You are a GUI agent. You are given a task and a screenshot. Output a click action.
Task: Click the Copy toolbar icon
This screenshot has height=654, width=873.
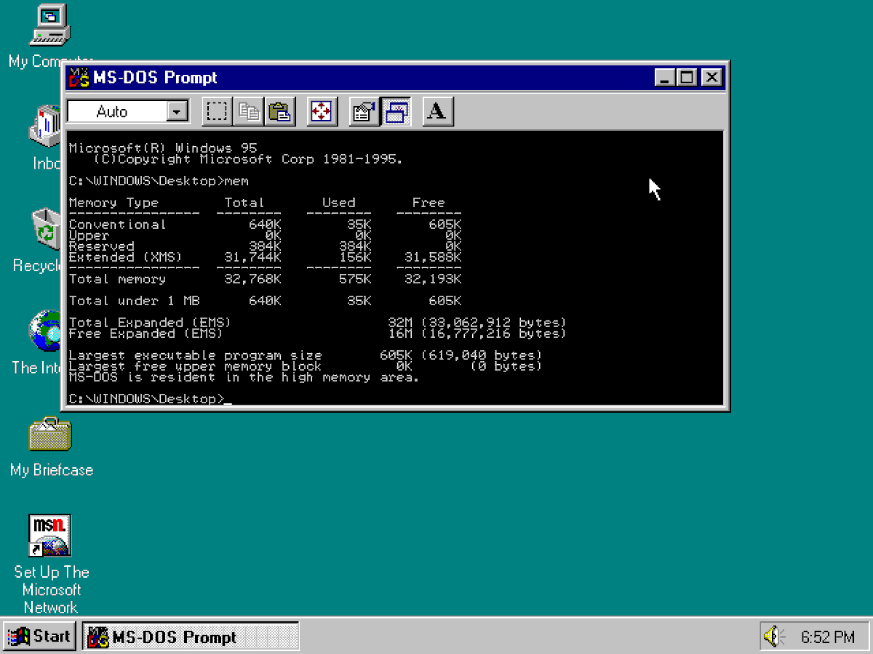(249, 112)
